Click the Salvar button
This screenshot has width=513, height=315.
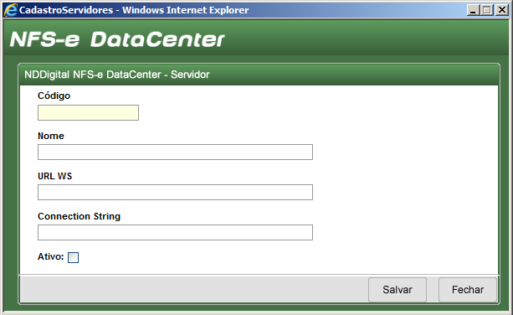[x=398, y=290]
